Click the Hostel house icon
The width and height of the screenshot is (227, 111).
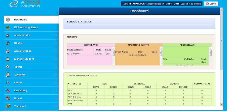pyautogui.click(x=8, y=98)
